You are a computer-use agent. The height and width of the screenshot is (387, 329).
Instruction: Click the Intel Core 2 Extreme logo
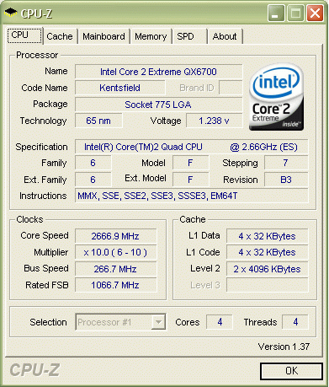[276, 97]
